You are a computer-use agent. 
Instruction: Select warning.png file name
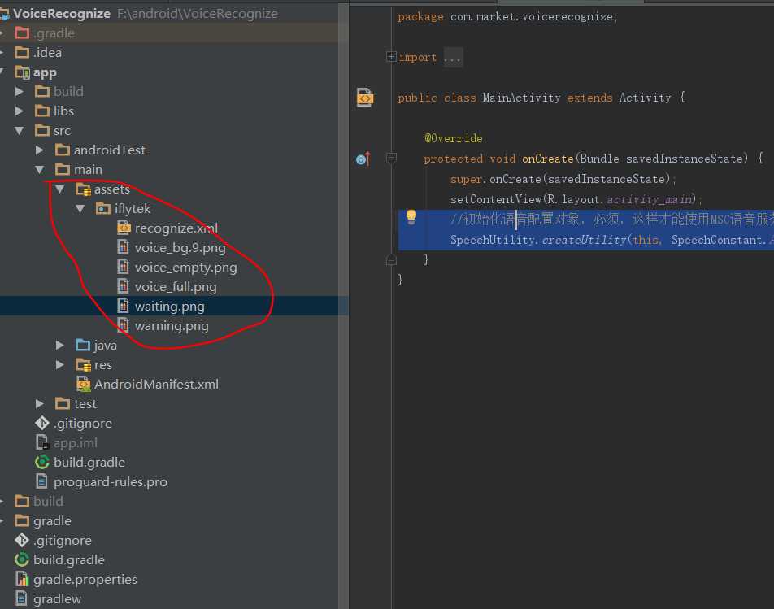172,326
